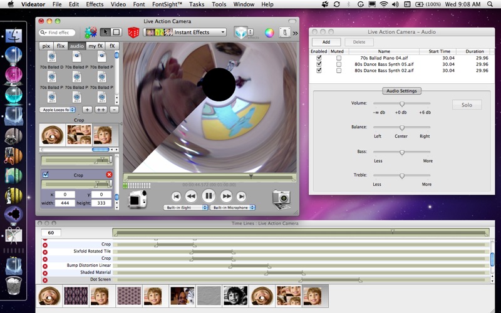Mute the 80s Dance Bass Synth 02.aif track
Screen dimensions: 501x313
(x=339, y=71)
